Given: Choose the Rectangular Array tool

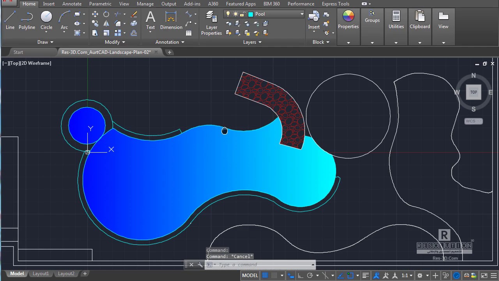Looking at the screenshot, I should [118, 33].
